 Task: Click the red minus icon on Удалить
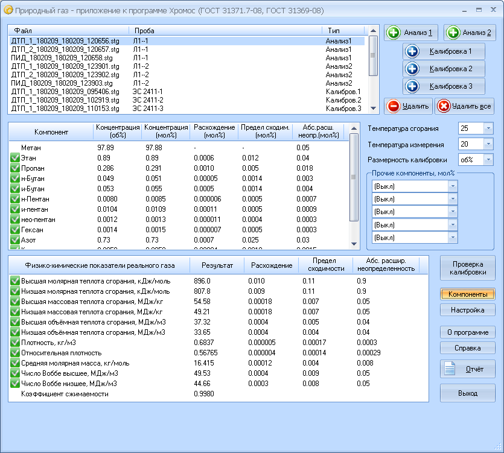coord(393,107)
